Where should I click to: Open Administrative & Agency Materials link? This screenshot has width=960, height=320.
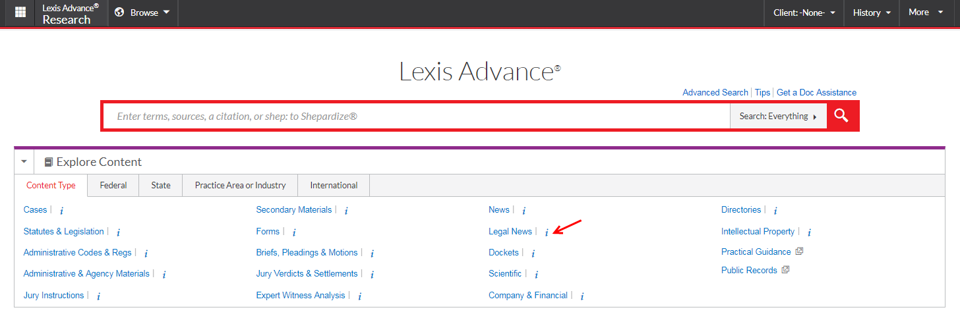86,274
